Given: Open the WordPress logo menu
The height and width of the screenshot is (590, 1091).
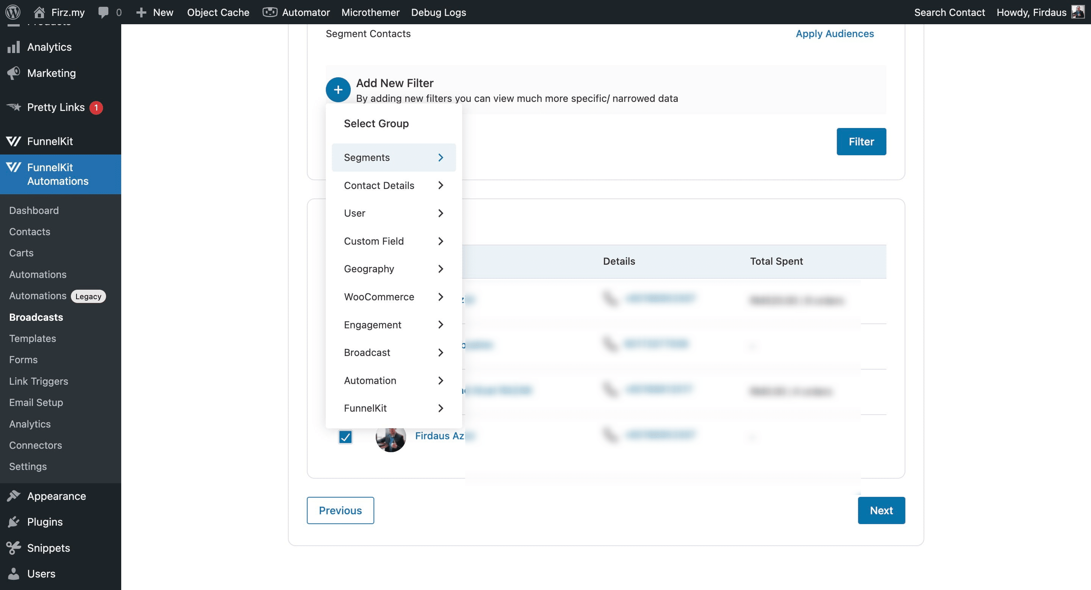Looking at the screenshot, I should click(13, 12).
